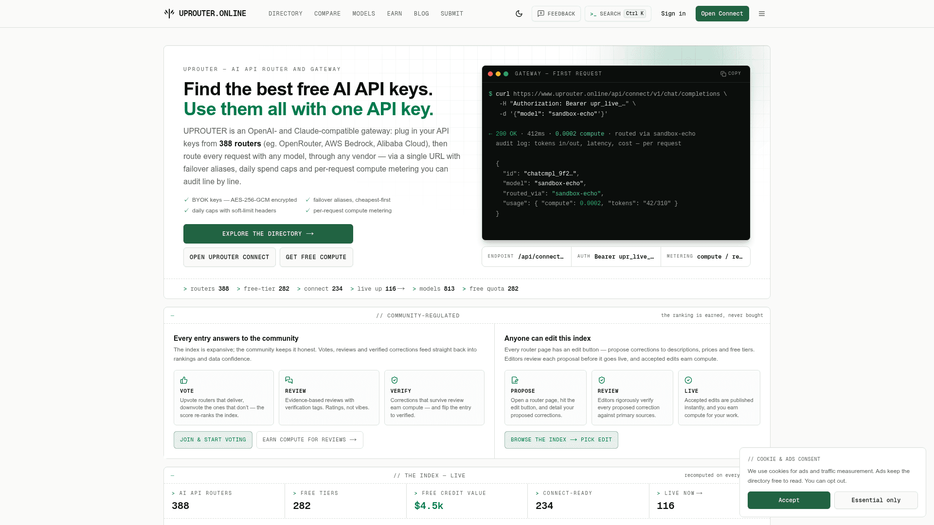Select the Metering compute tab
Viewport: 934px width, 525px height.
pyautogui.click(x=705, y=257)
